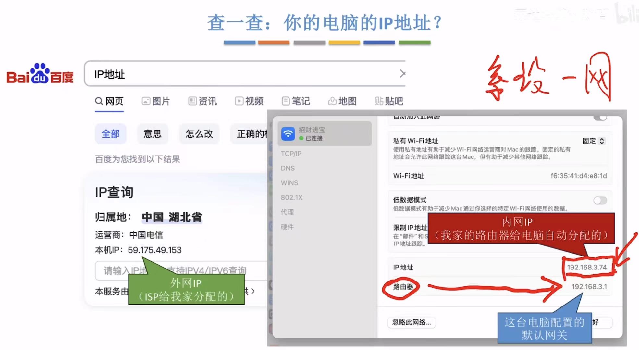Select the 正确的 filter chip

(x=249, y=134)
